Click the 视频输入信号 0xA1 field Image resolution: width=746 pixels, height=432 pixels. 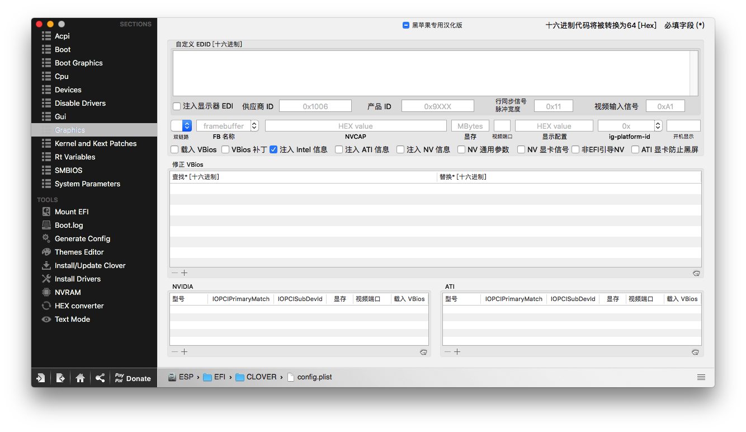tap(665, 106)
